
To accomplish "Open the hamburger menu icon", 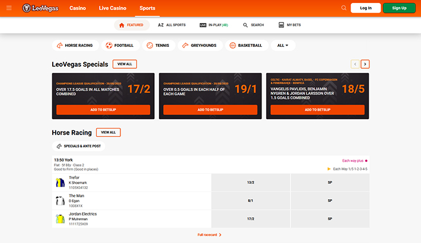I will coord(9,8).
